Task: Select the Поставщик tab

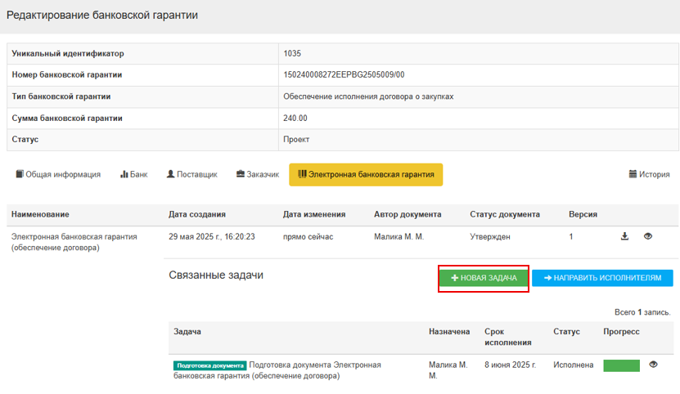Action: (191, 174)
